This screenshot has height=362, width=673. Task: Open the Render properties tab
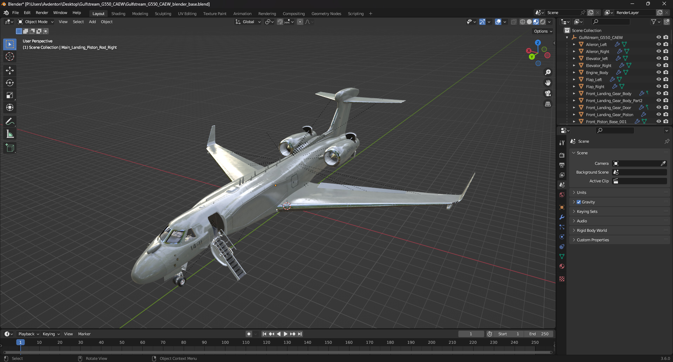click(562, 155)
